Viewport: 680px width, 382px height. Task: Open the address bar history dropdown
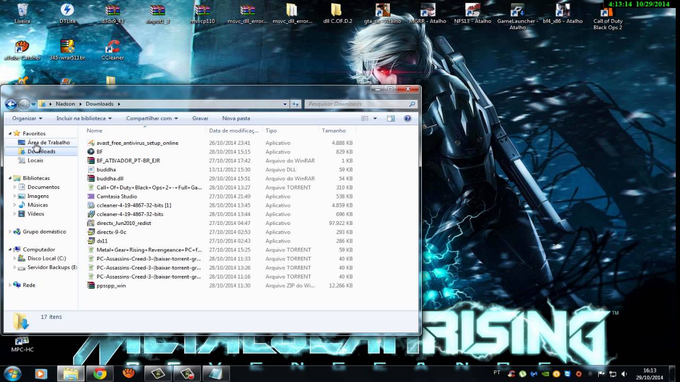pos(285,104)
